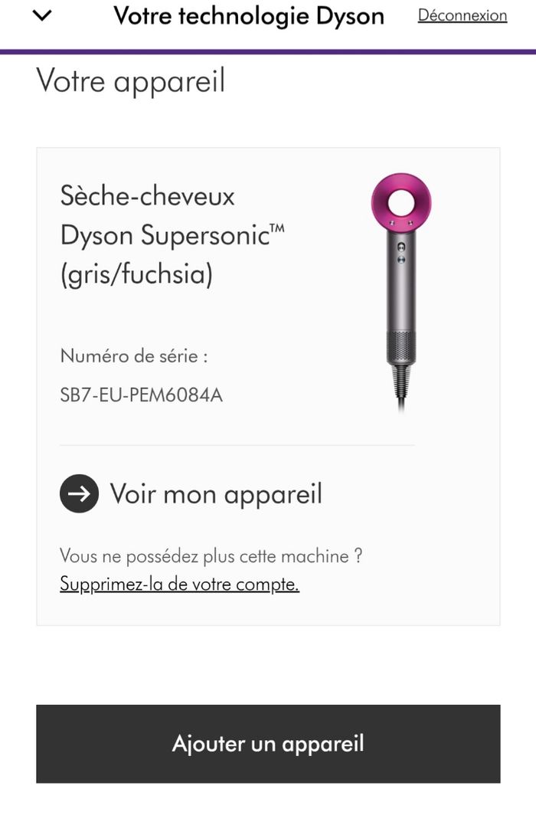Click the Votre appareil heading
This screenshot has width=536, height=832.
click(131, 80)
